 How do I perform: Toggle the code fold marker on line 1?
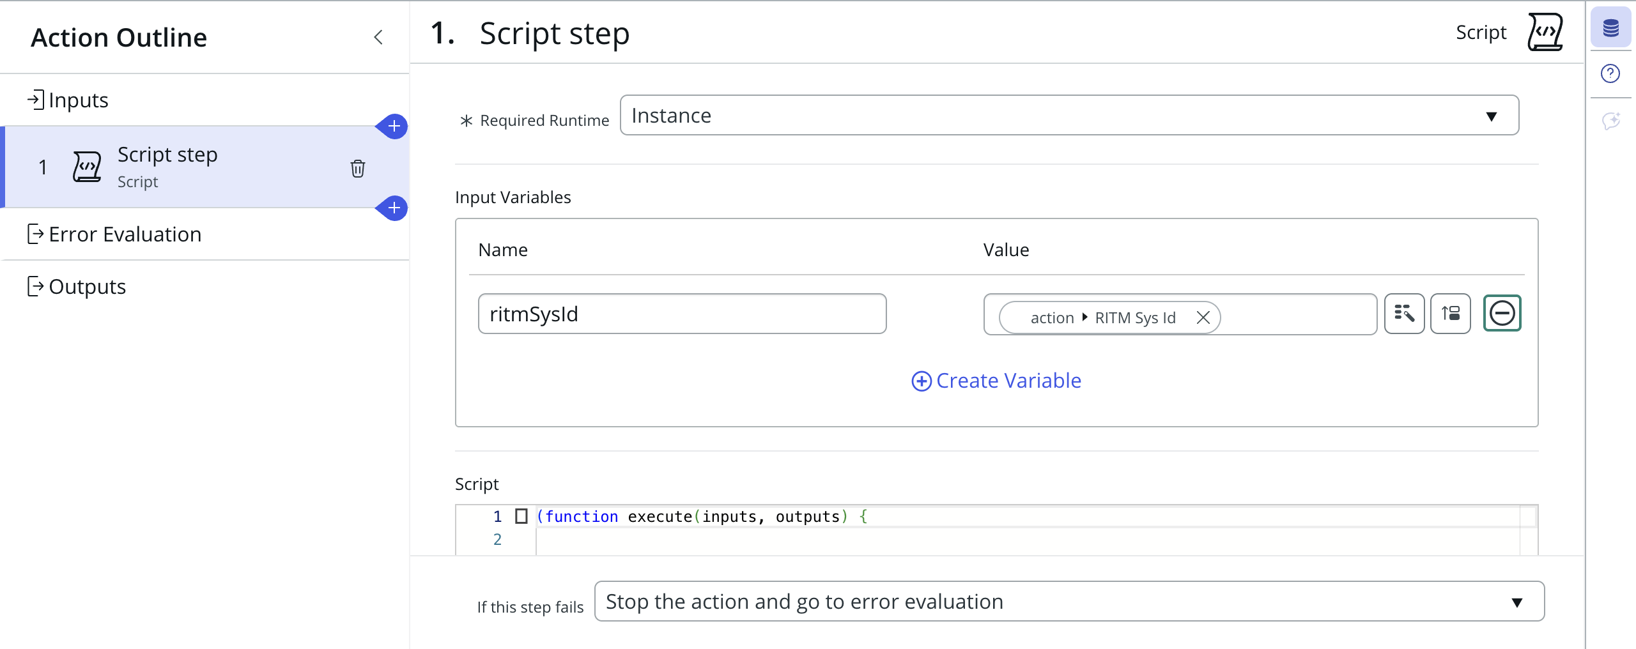521,516
